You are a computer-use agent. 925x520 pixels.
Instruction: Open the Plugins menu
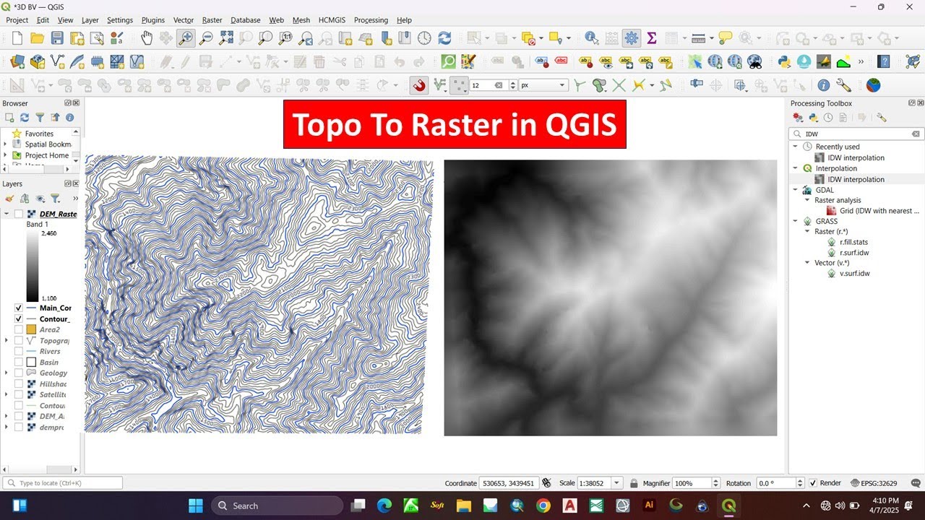(x=152, y=20)
